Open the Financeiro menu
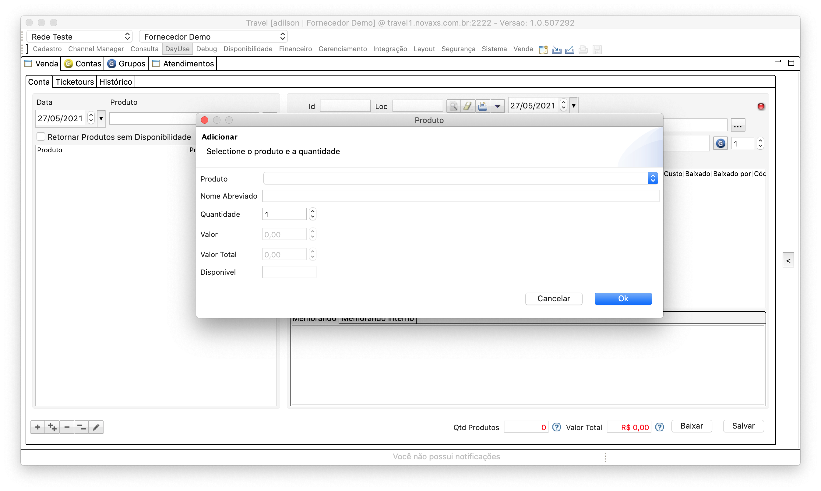 295,49
